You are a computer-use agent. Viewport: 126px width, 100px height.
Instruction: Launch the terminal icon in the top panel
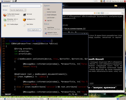[16, 1]
